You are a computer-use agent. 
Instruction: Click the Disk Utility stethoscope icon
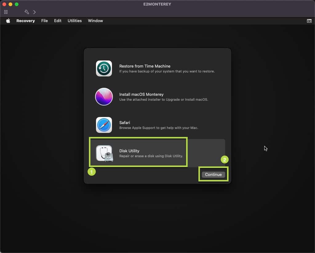coord(105,153)
